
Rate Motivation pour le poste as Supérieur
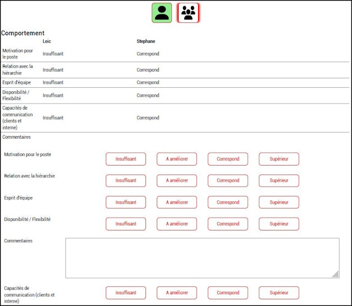(279, 159)
